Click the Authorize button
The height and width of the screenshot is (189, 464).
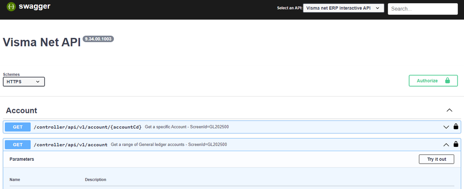click(433, 81)
